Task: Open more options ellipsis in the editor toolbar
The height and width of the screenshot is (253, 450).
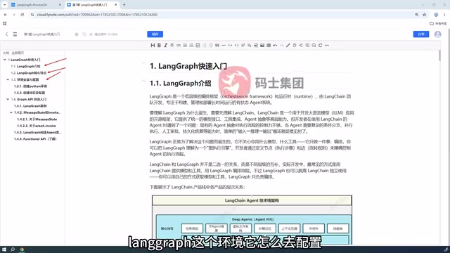Action: click(326, 45)
